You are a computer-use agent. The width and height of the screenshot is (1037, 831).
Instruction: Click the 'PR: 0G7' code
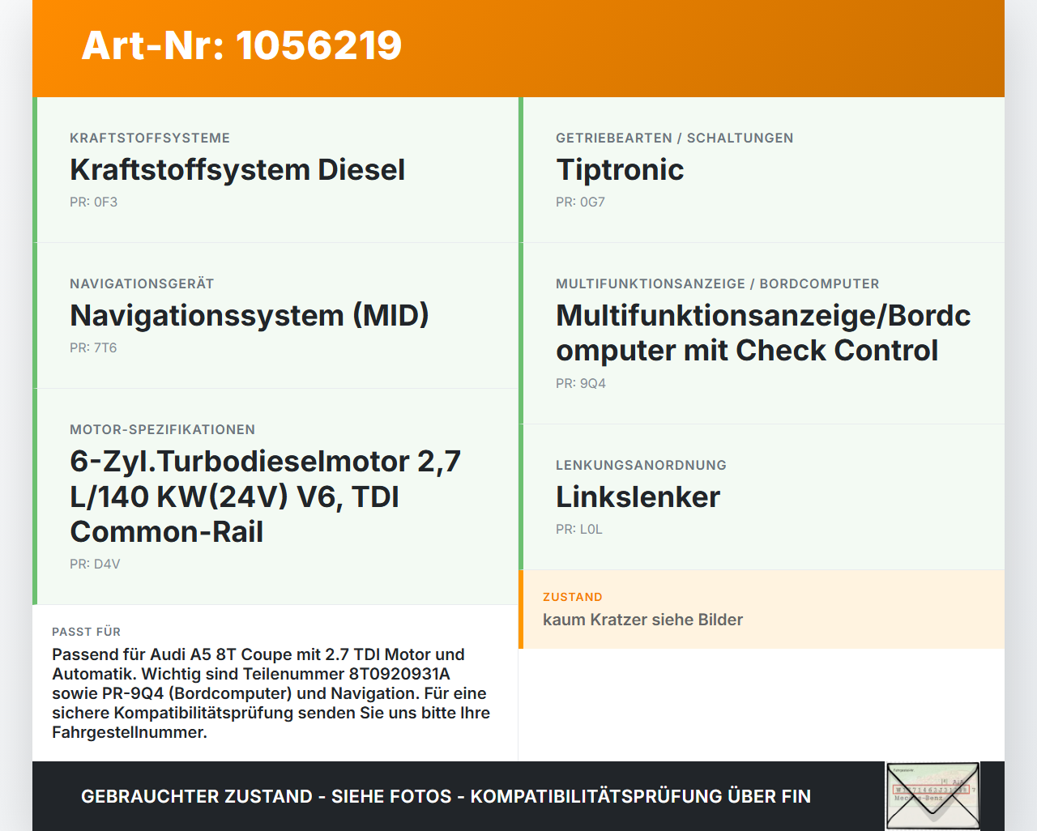[x=580, y=202]
